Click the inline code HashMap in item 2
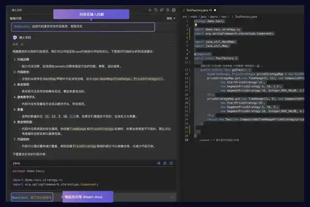 tap(49, 79)
